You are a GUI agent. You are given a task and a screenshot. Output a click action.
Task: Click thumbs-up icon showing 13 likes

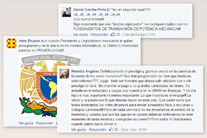click(x=113, y=34)
